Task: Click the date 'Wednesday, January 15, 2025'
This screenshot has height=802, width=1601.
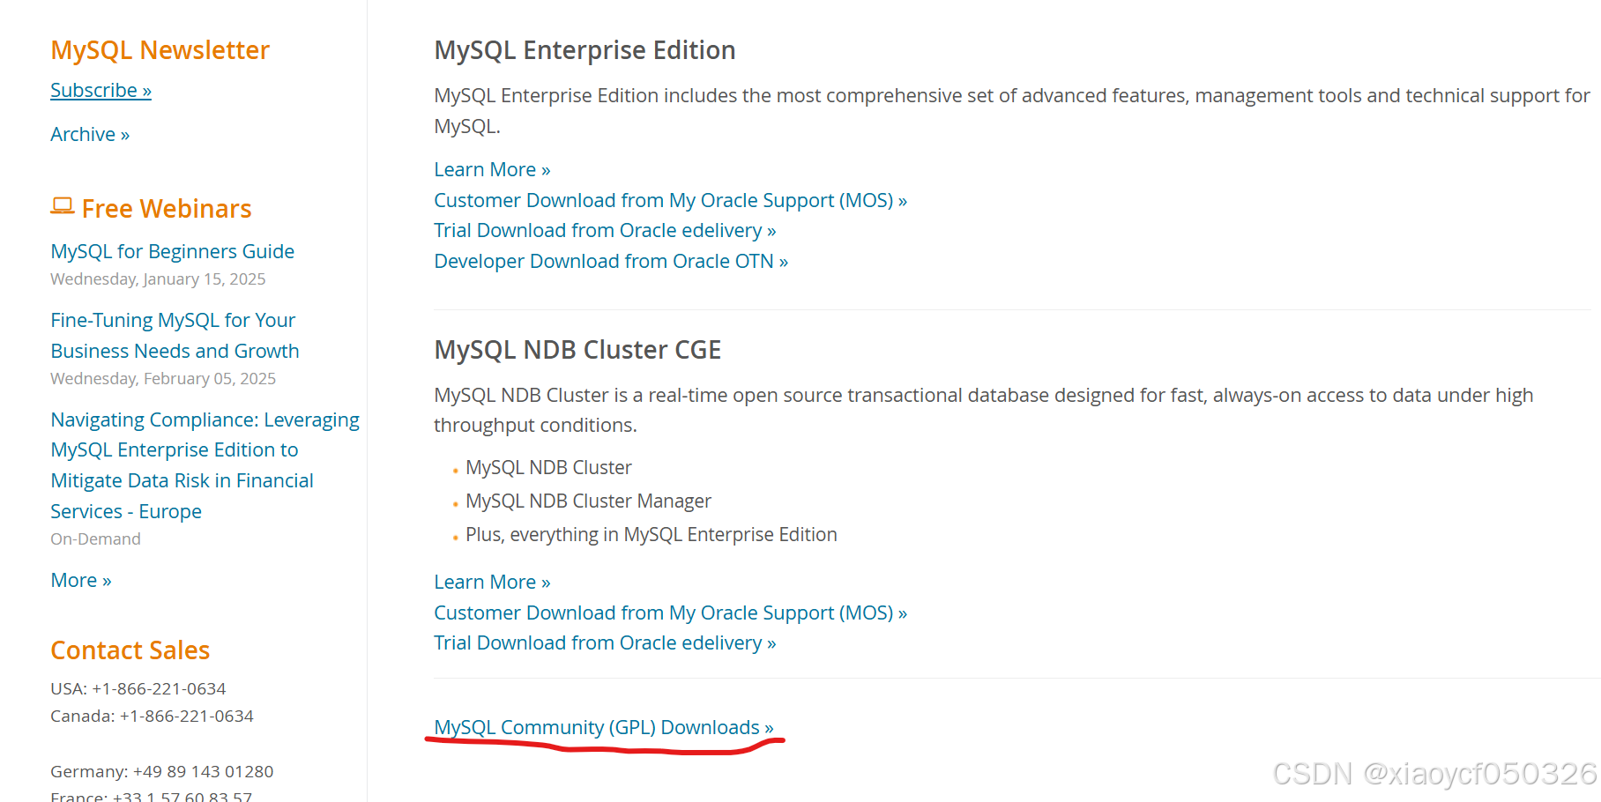Action: tap(158, 278)
